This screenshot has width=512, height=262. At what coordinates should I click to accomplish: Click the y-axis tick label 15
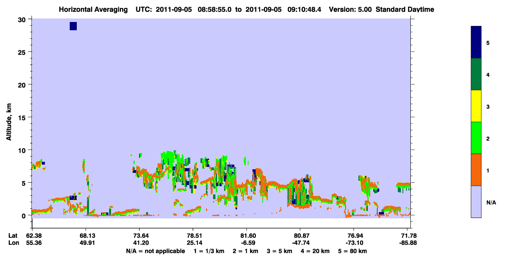tap(22, 117)
